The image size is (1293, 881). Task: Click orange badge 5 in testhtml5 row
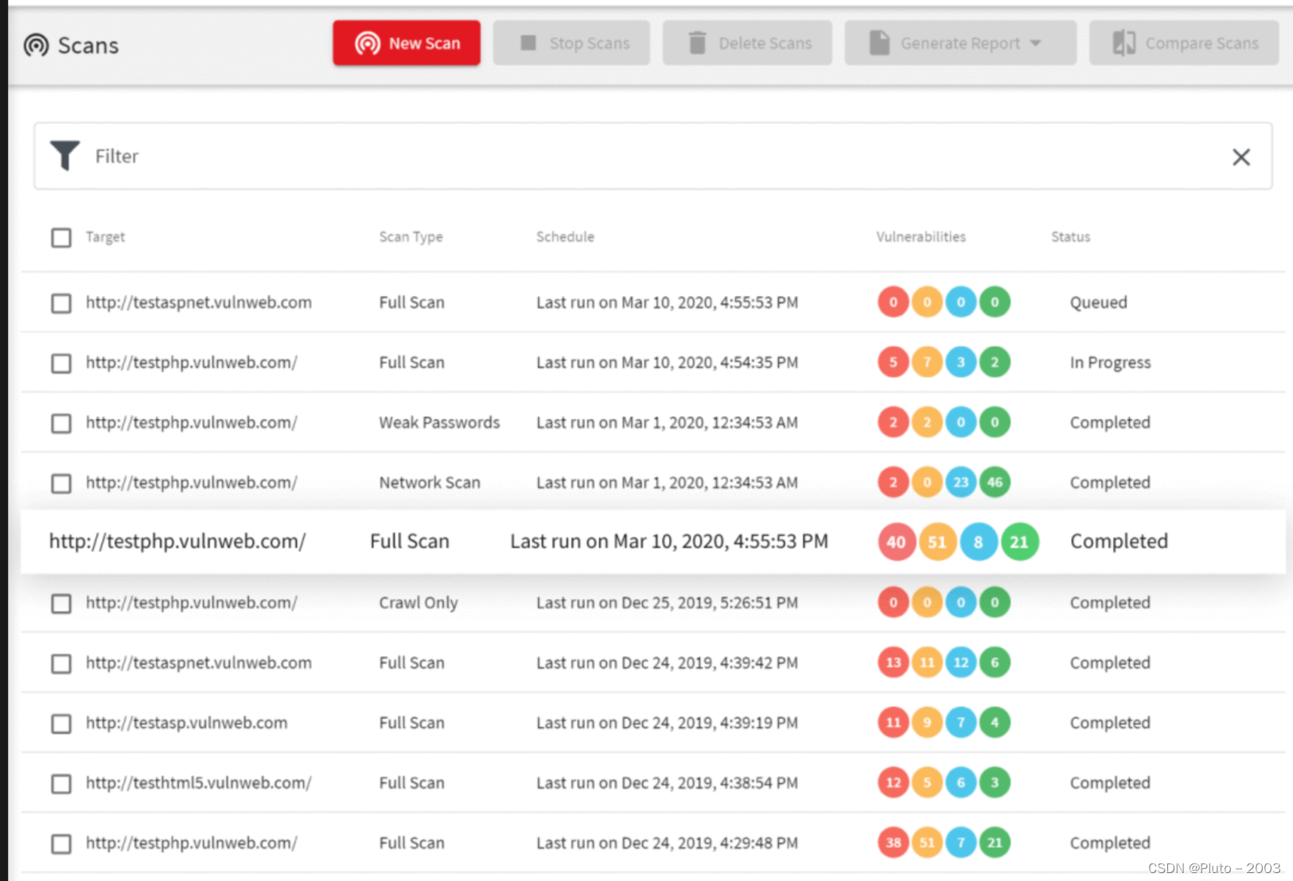click(927, 782)
